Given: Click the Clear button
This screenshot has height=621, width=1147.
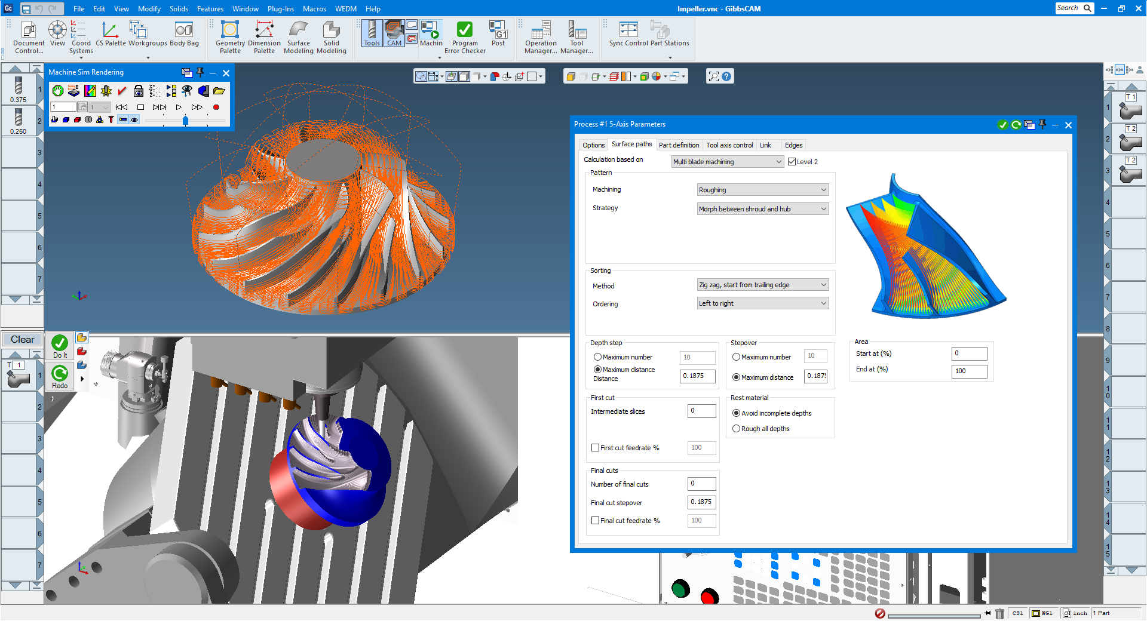Looking at the screenshot, I should pyautogui.click(x=22, y=339).
